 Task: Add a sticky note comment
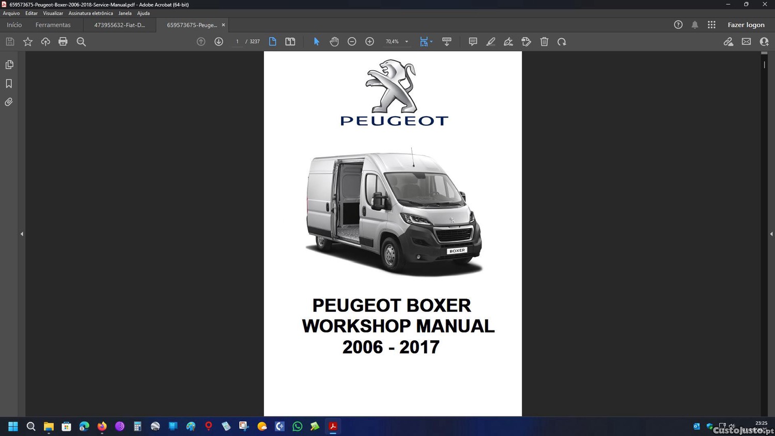[473, 42]
